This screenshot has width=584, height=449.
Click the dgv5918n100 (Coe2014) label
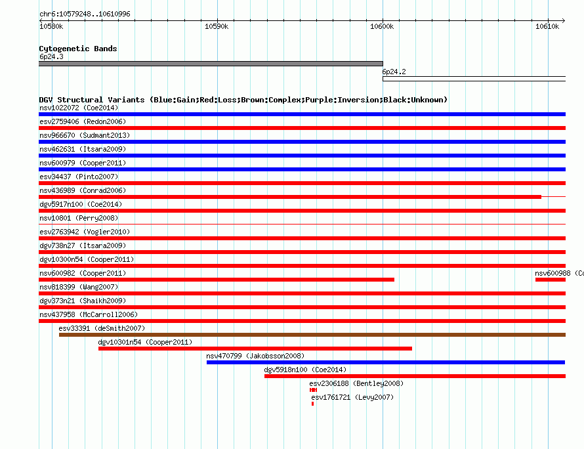click(x=305, y=370)
